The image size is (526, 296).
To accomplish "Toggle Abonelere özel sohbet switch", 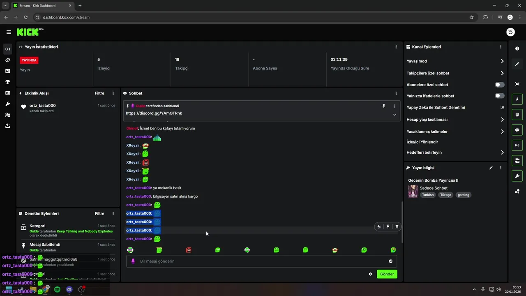I will click(499, 85).
